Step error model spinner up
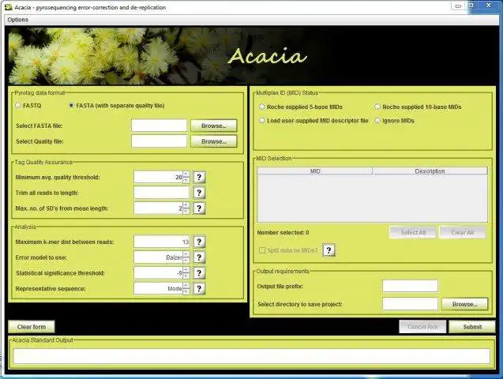 [x=186, y=254]
